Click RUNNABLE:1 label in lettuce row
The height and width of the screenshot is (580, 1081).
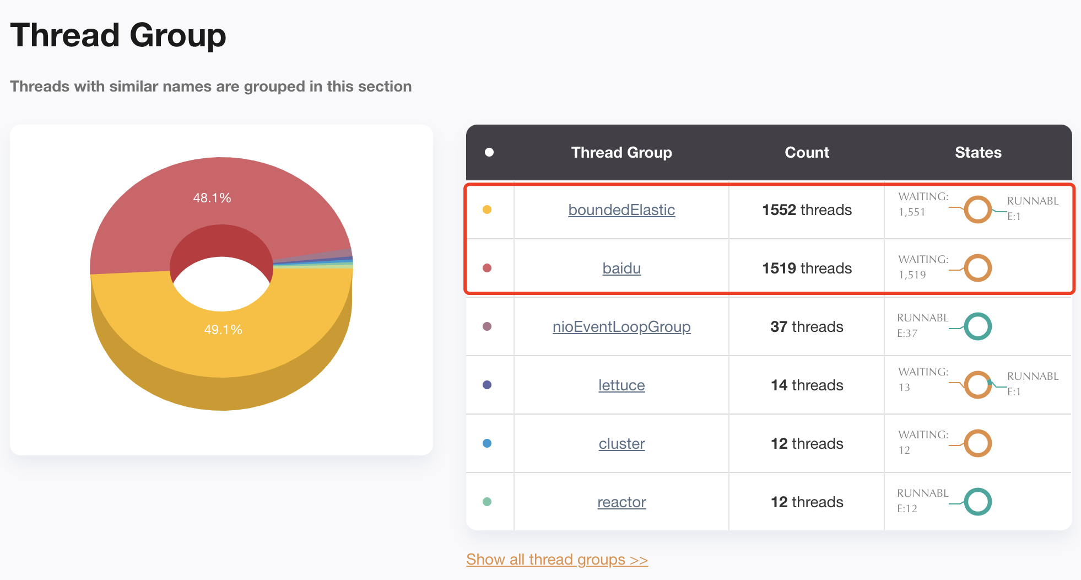coord(1033,384)
